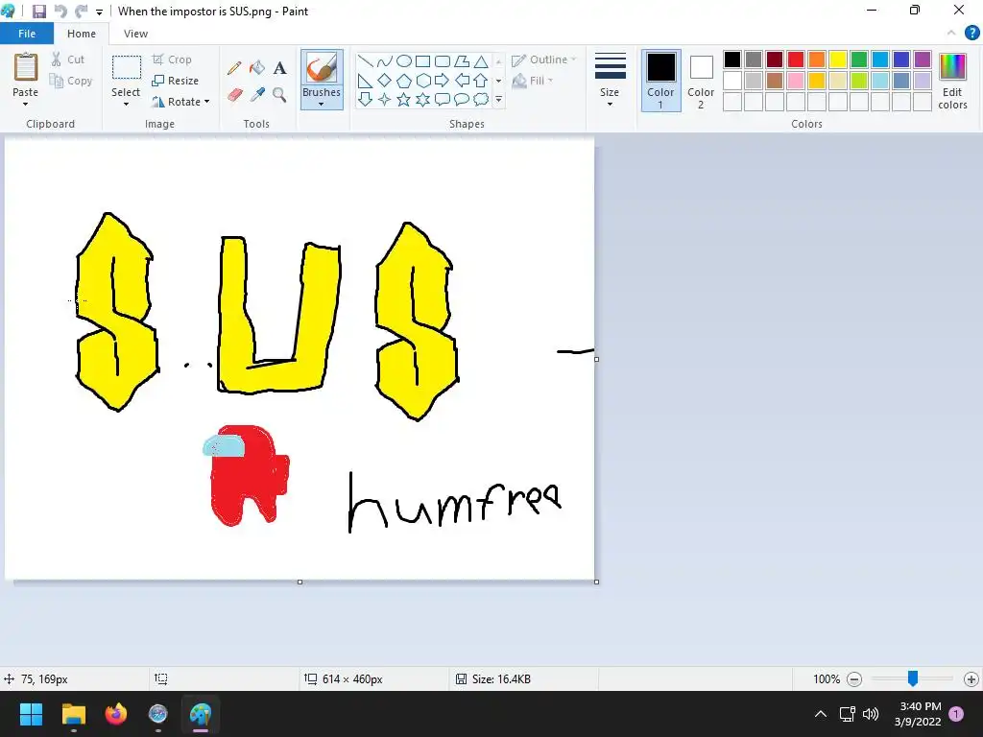
Task: Expand the Paste dropdown arrow
Action: 25,104
